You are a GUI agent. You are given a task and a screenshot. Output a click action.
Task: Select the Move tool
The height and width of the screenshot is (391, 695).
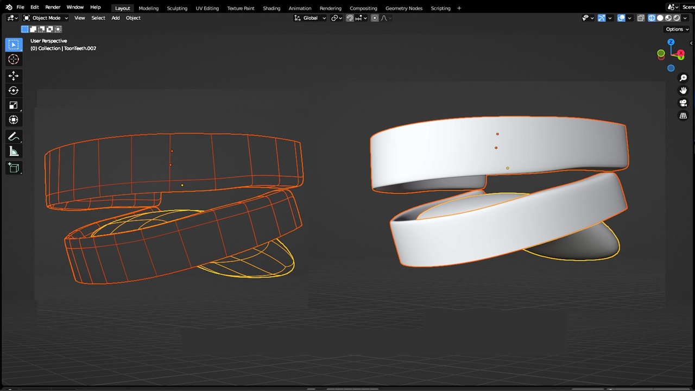pos(14,76)
